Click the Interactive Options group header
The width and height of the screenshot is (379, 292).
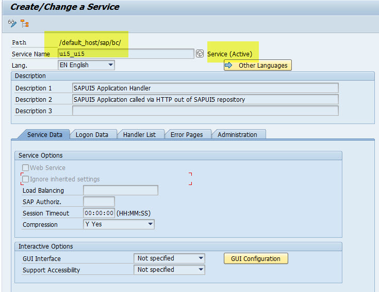(x=178, y=246)
